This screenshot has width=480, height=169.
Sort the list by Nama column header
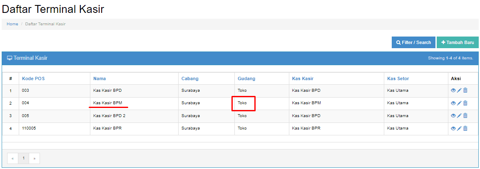click(x=99, y=79)
